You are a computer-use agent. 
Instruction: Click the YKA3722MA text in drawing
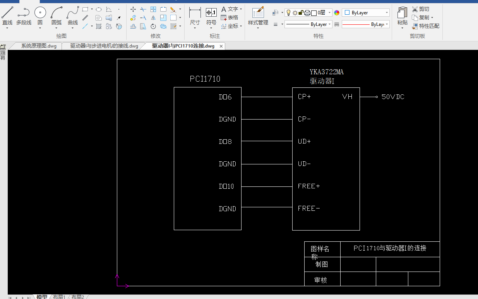point(327,72)
